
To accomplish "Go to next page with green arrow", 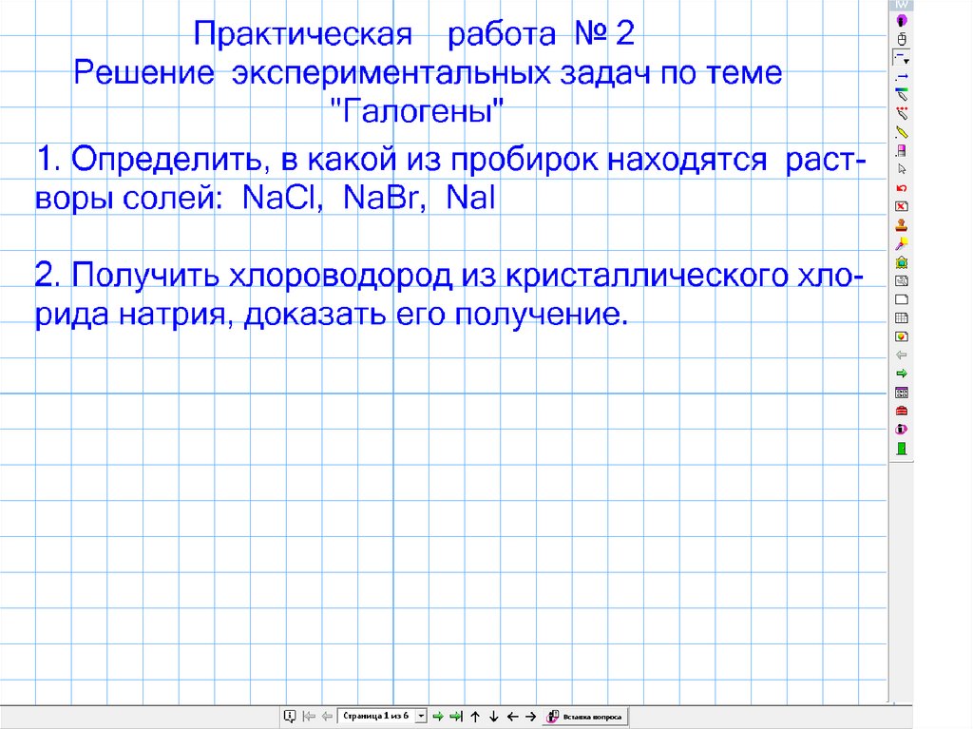I will [x=438, y=716].
